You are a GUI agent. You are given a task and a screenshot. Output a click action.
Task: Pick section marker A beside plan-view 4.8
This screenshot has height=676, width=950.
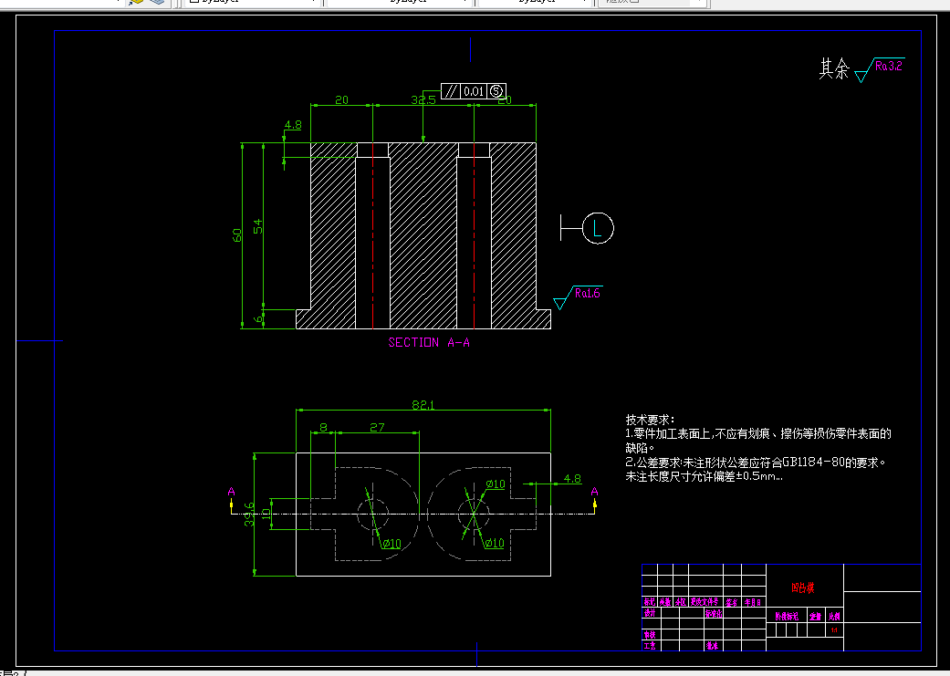point(594,492)
